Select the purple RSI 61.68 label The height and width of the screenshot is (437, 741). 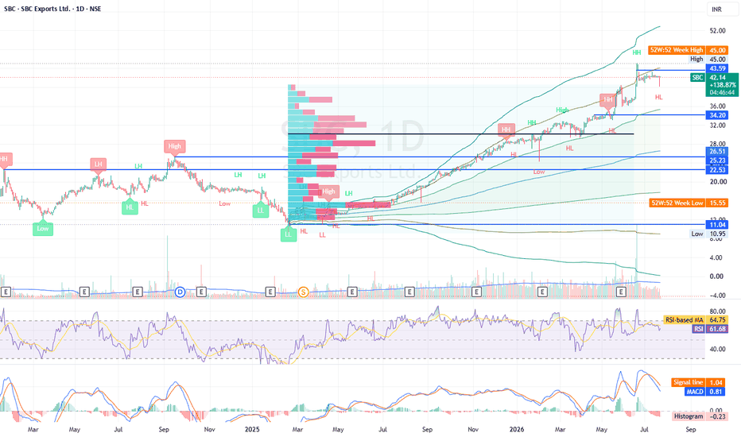(x=710, y=329)
